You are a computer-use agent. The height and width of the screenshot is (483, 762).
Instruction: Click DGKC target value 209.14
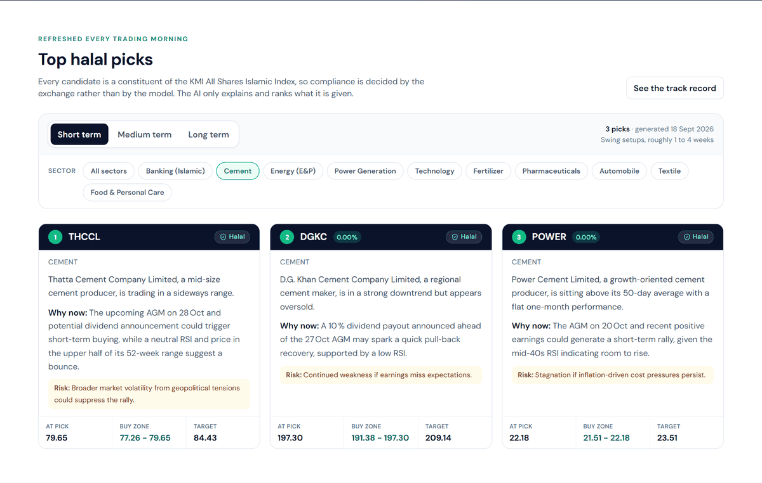(x=438, y=438)
